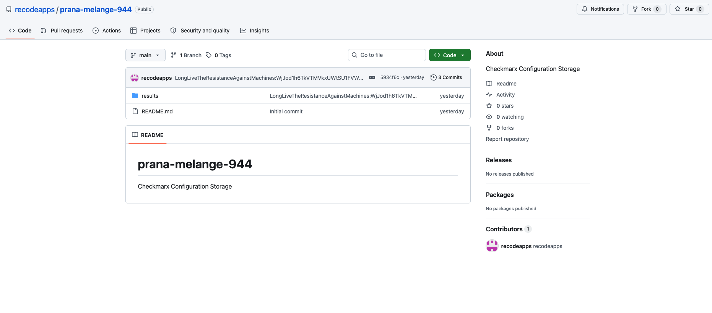Open commit history via 3 Commits

pos(446,77)
